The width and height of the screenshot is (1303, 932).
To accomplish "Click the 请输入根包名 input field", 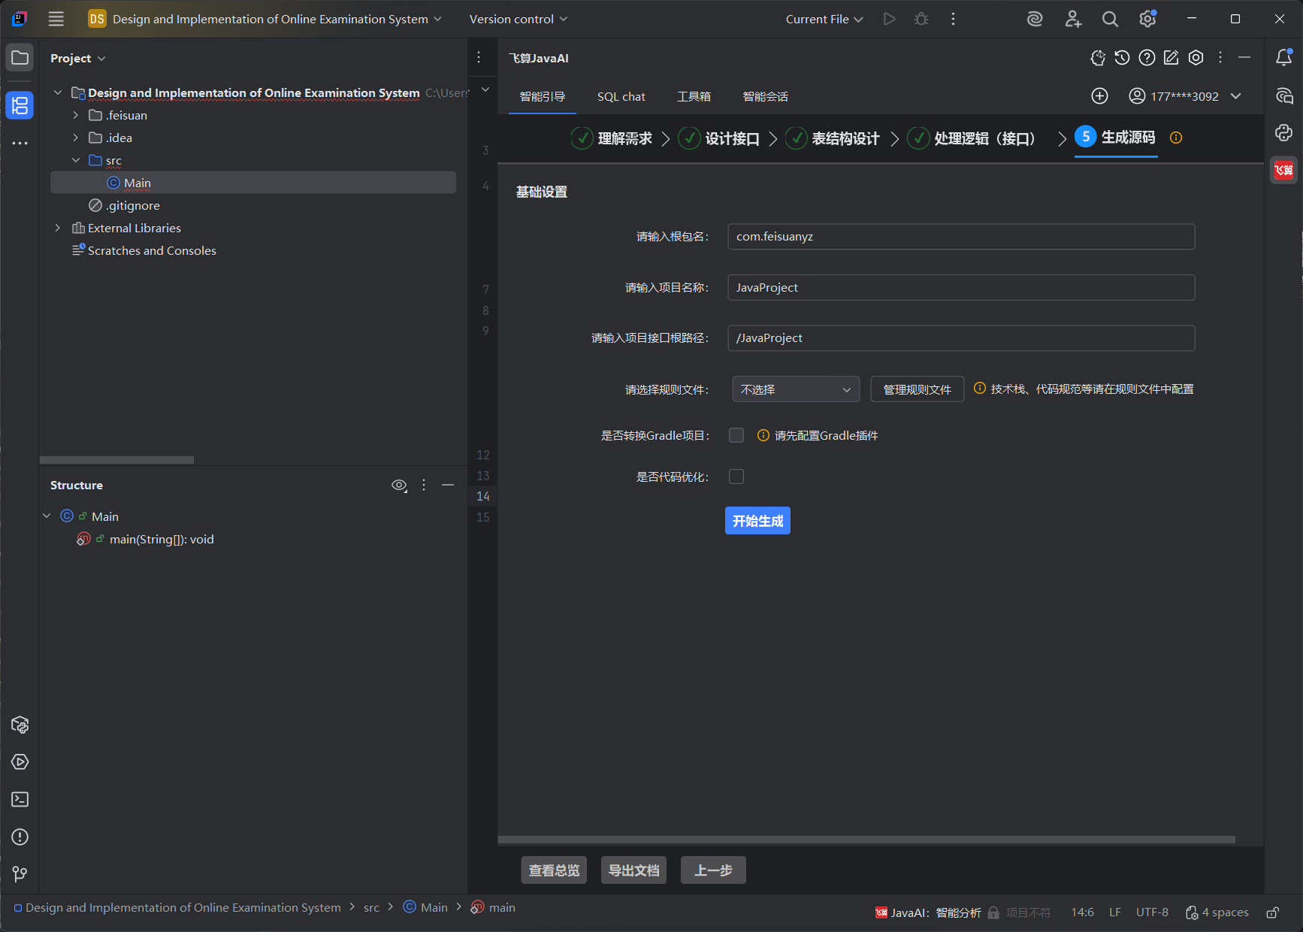I will click(961, 236).
